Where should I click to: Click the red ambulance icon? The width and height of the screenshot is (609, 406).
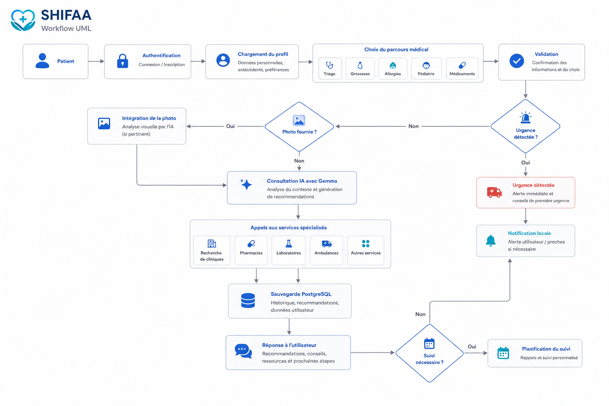tap(494, 192)
